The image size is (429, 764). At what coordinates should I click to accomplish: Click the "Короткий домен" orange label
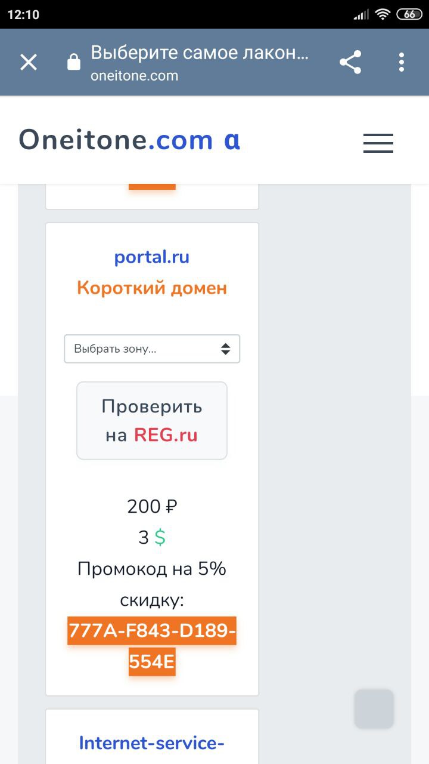pyautogui.click(x=152, y=288)
